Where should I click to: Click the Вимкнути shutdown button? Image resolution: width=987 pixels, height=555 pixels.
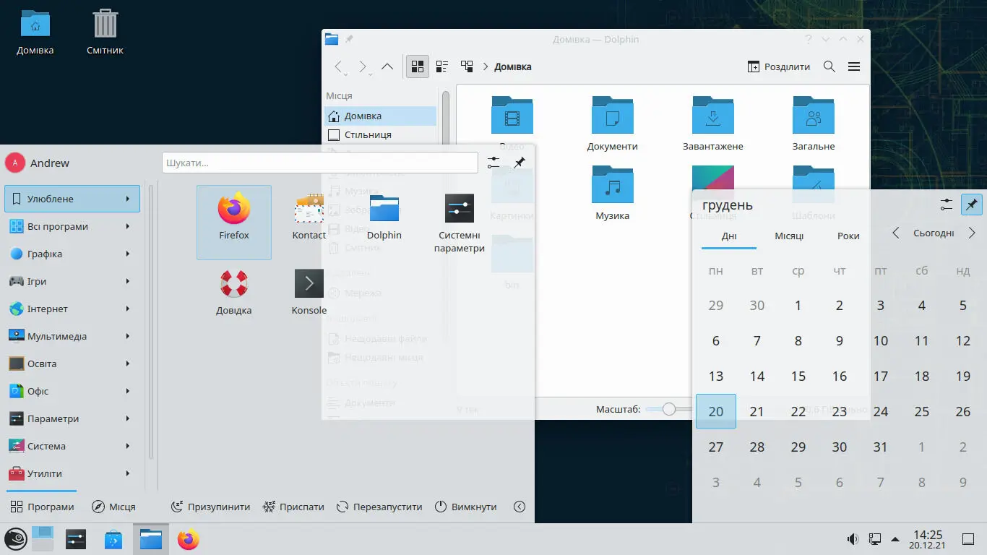pyautogui.click(x=466, y=507)
